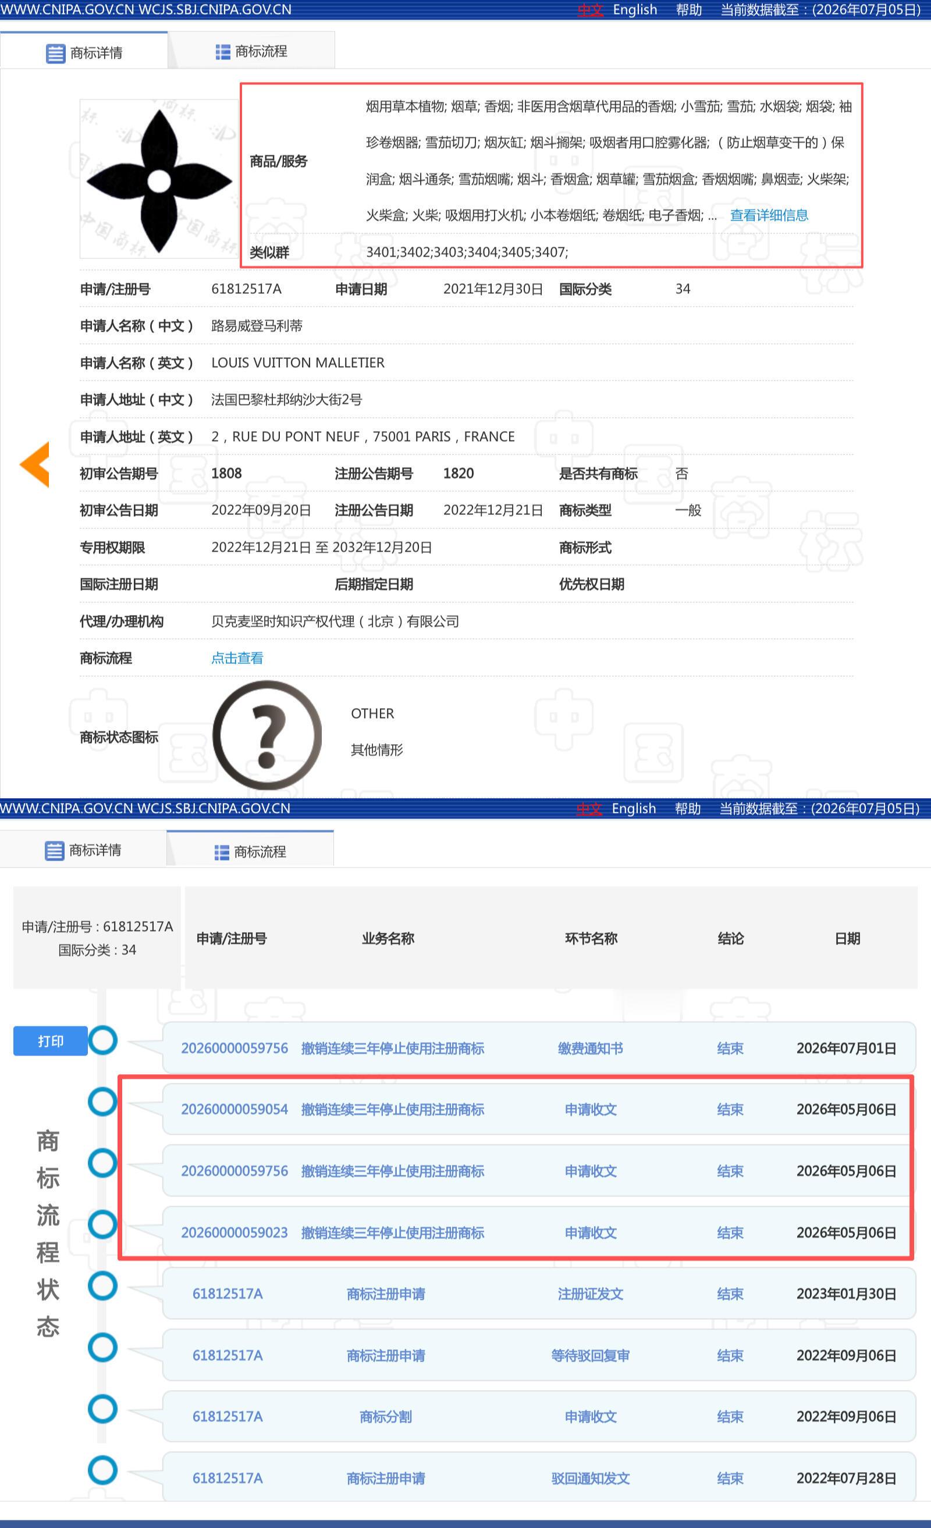Select 中文 language in top header
Image resolution: width=931 pixels, height=1528 pixels.
[591, 9]
